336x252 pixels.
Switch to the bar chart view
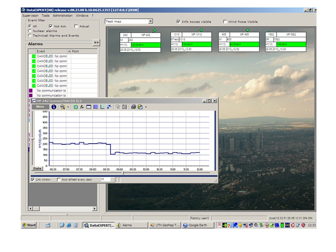pyautogui.click(x=102, y=107)
